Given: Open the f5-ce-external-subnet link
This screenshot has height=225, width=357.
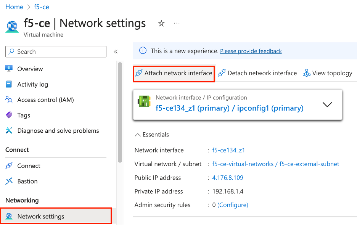Looking at the screenshot, I should (x=309, y=164).
